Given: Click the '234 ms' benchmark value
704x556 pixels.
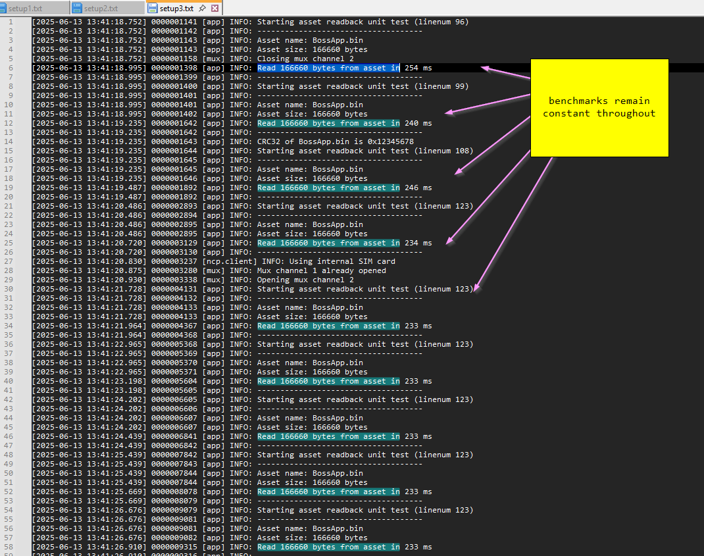Looking at the screenshot, I should (x=418, y=243).
